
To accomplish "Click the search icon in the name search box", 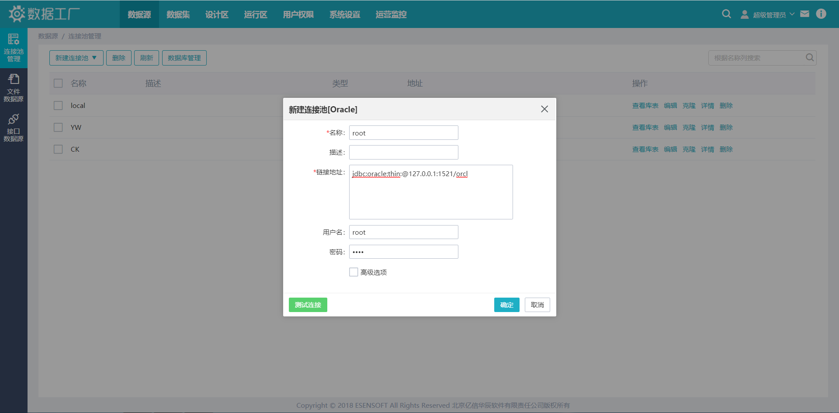I will click(809, 58).
